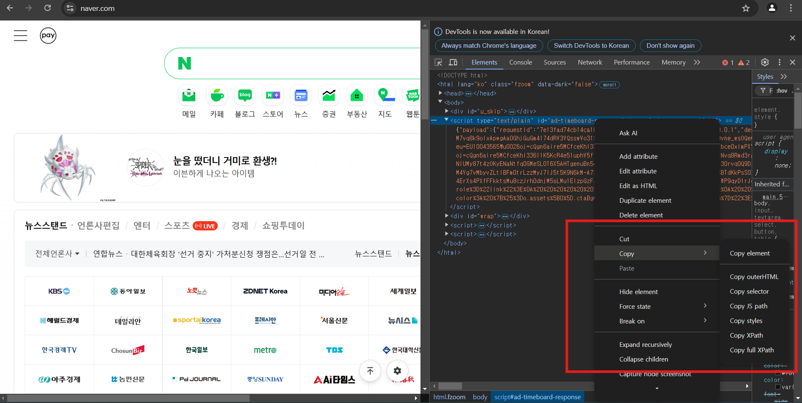Switch to the Memory tab
Viewport: 802px width, 403px height.
pos(673,62)
